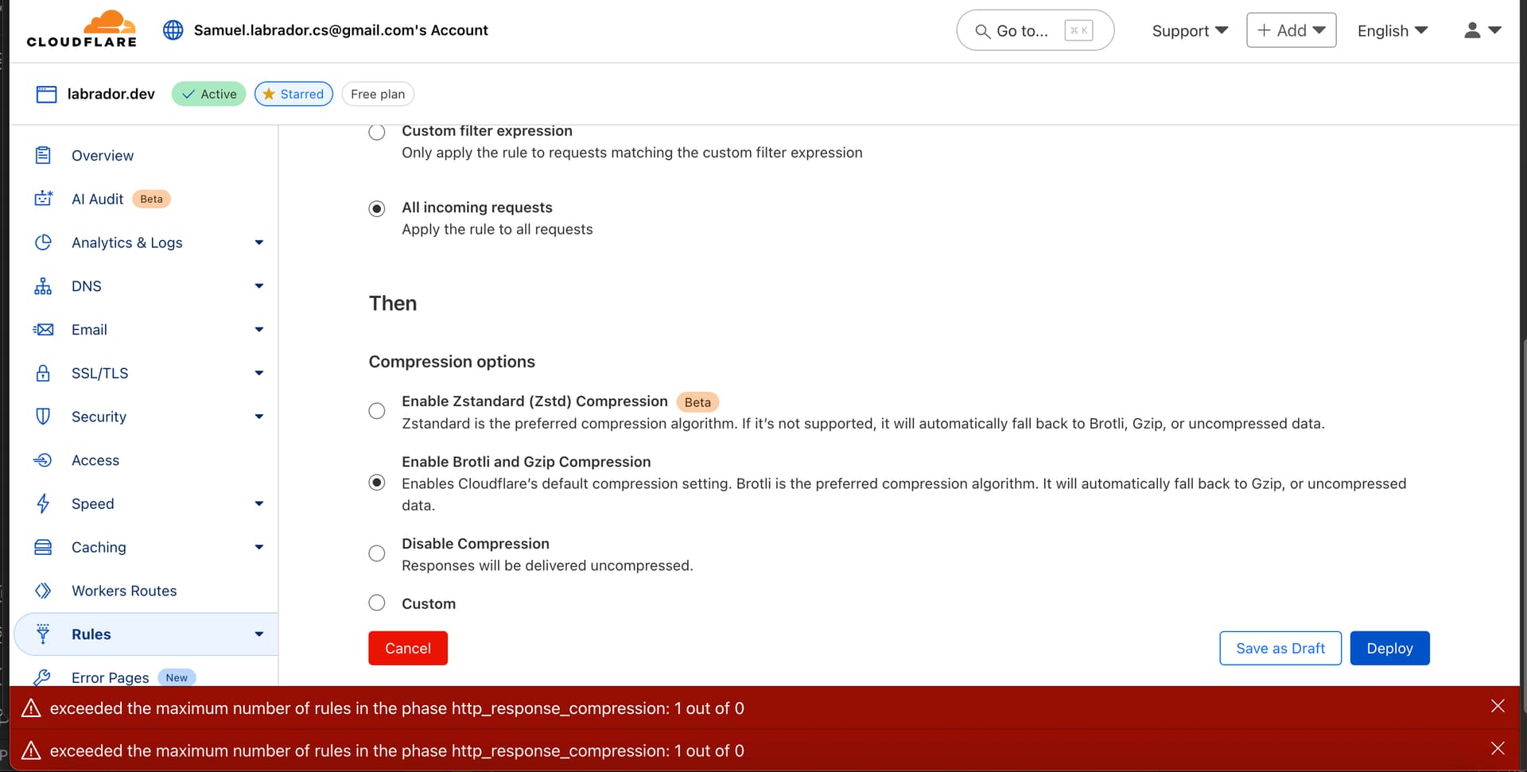Screen dimensions: 1527x772
Task: Open the Access page
Action: [95, 460]
